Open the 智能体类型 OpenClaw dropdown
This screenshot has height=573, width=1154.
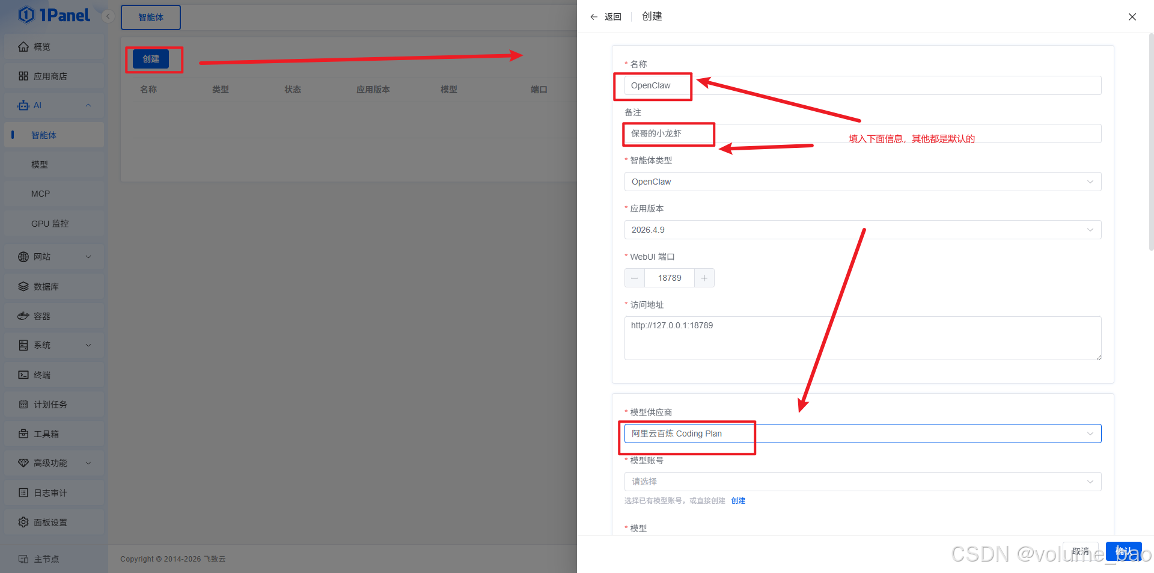(862, 182)
